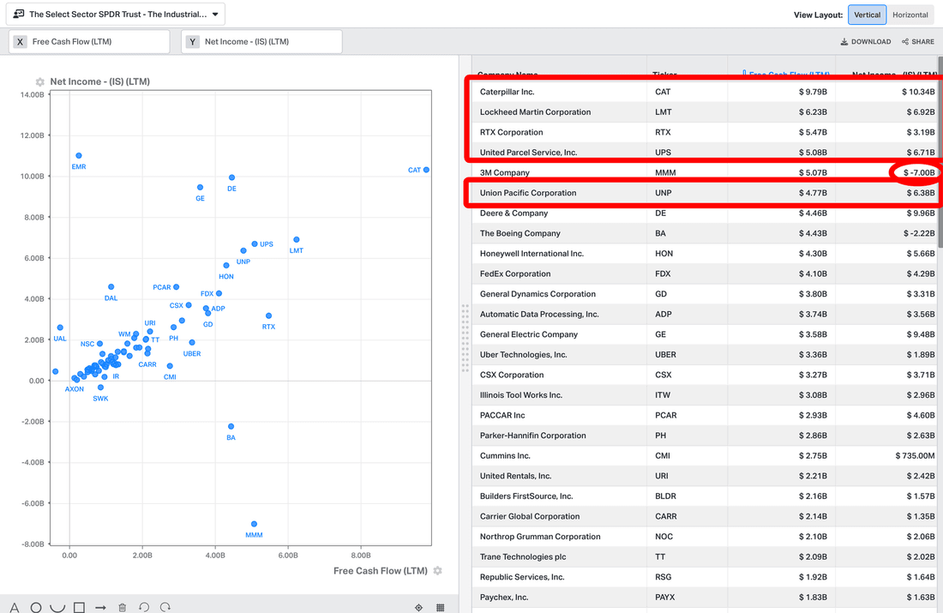Click 3M's net income value $ -7.00B
This screenshot has width=943, height=613.
[919, 172]
